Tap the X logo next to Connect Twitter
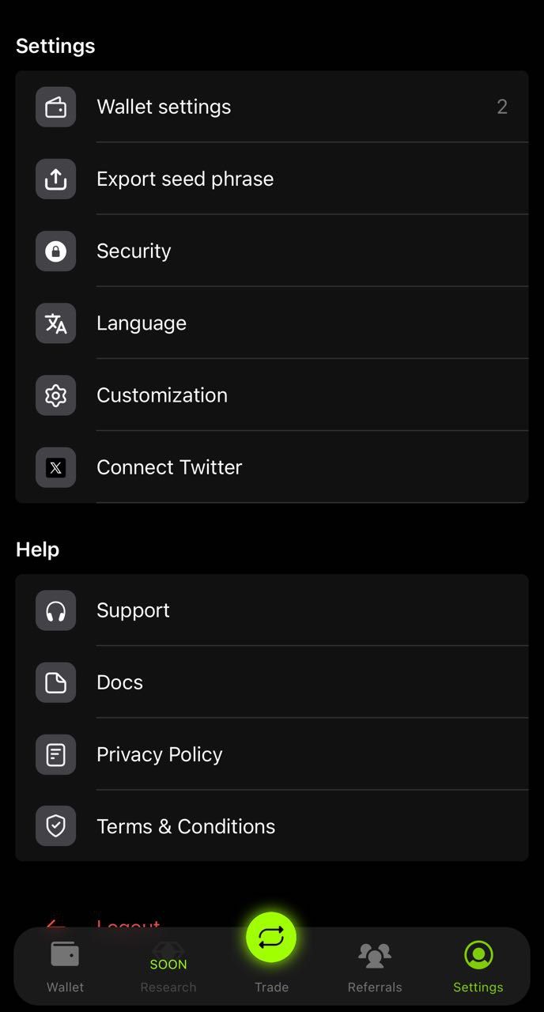Image resolution: width=544 pixels, height=1012 pixels. pos(55,467)
